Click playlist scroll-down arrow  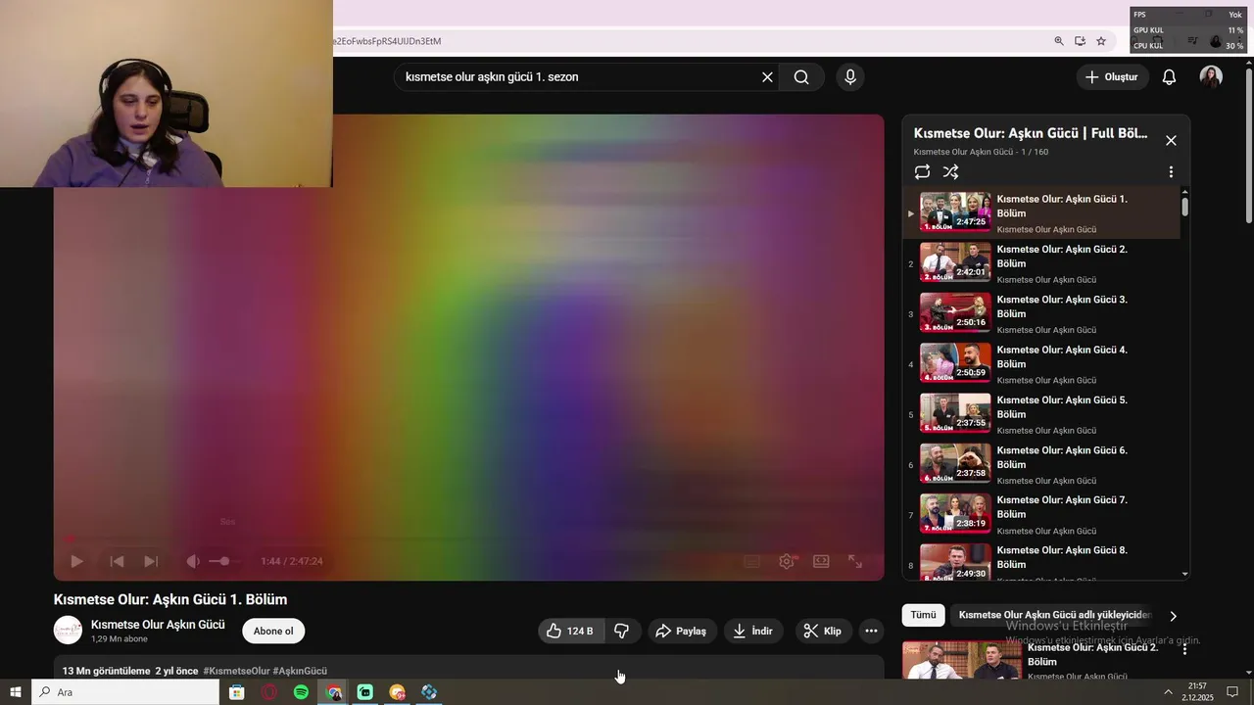(x=1185, y=574)
